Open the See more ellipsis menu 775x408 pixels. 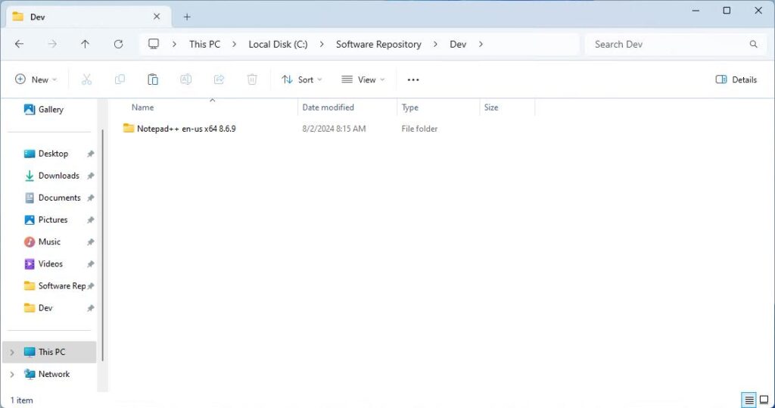413,79
